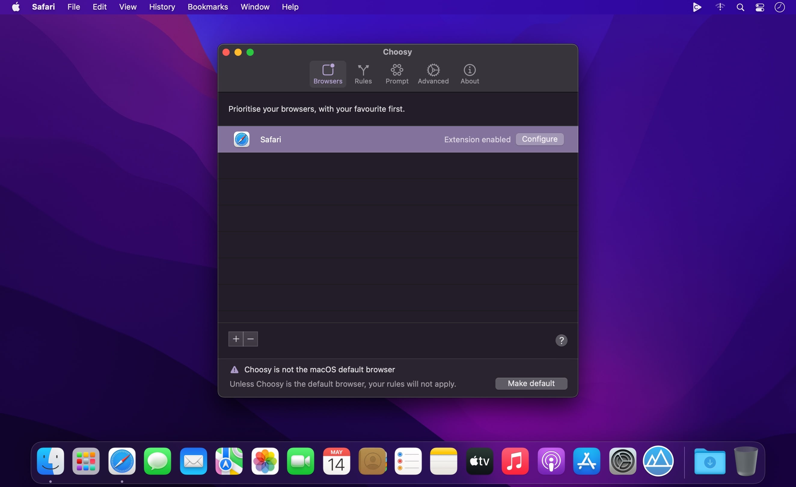796x487 pixels.
Task: Add a browser with the plus button
Action: [236, 339]
